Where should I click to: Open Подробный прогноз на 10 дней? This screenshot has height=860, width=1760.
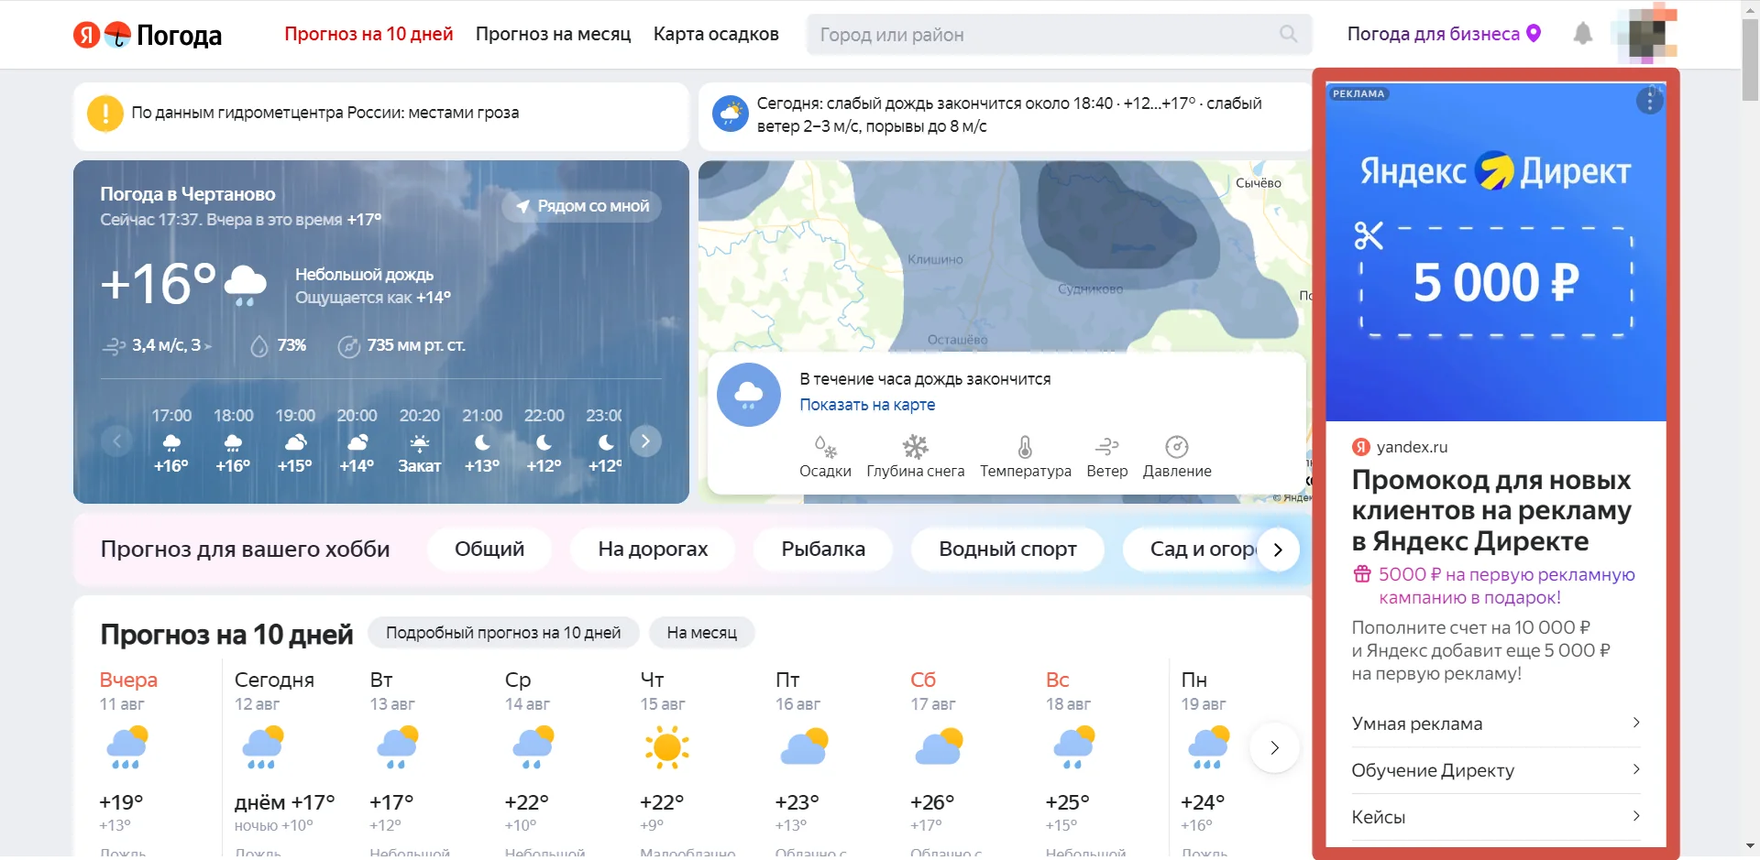(x=503, y=633)
